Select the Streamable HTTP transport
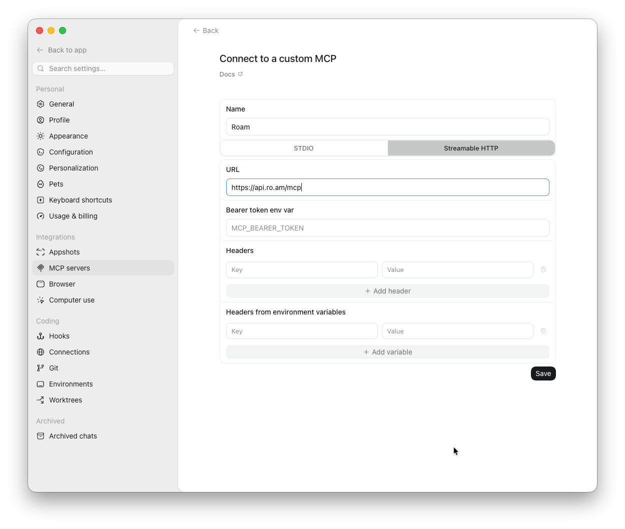Screen dimensions: 625x529 471,148
